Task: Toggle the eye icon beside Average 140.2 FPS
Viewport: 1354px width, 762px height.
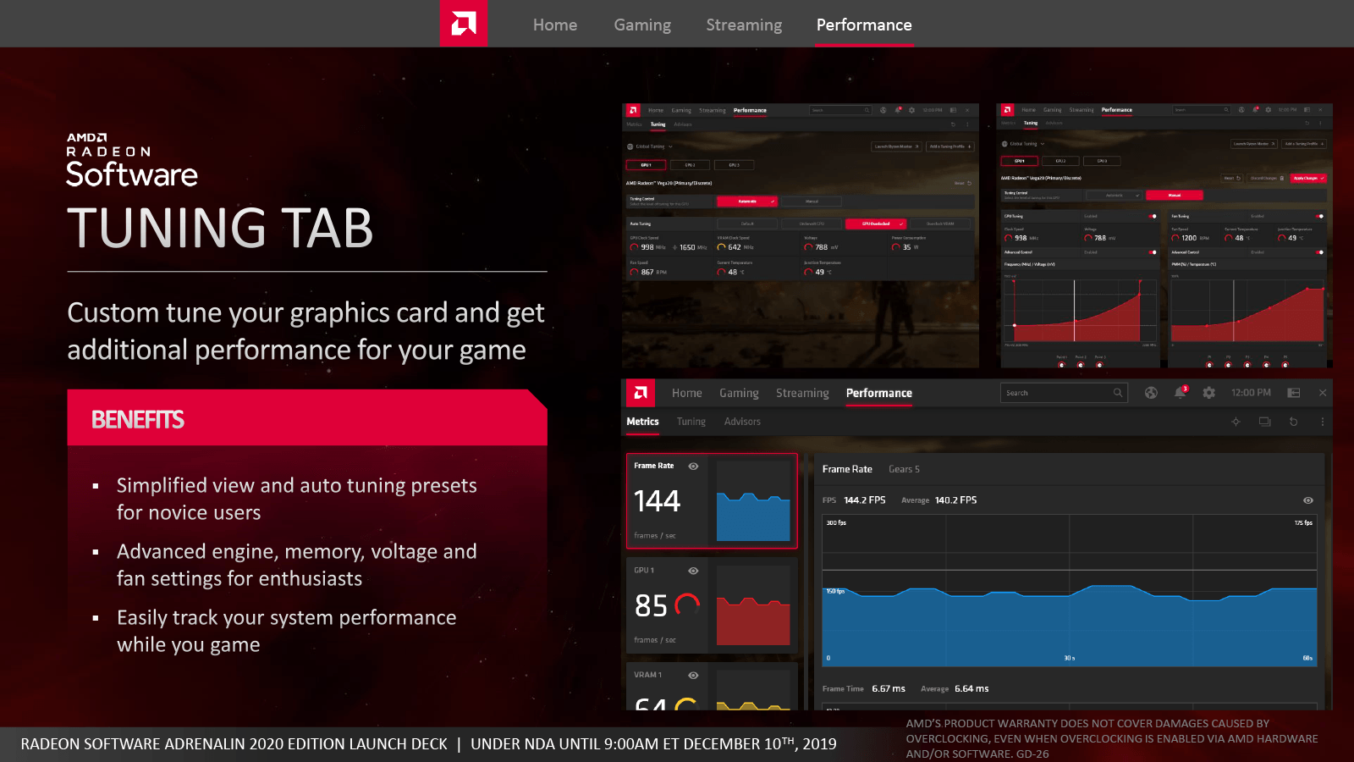Action: (x=1308, y=500)
